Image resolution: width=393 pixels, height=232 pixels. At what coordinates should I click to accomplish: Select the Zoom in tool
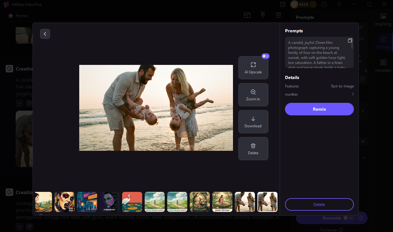pos(253,95)
